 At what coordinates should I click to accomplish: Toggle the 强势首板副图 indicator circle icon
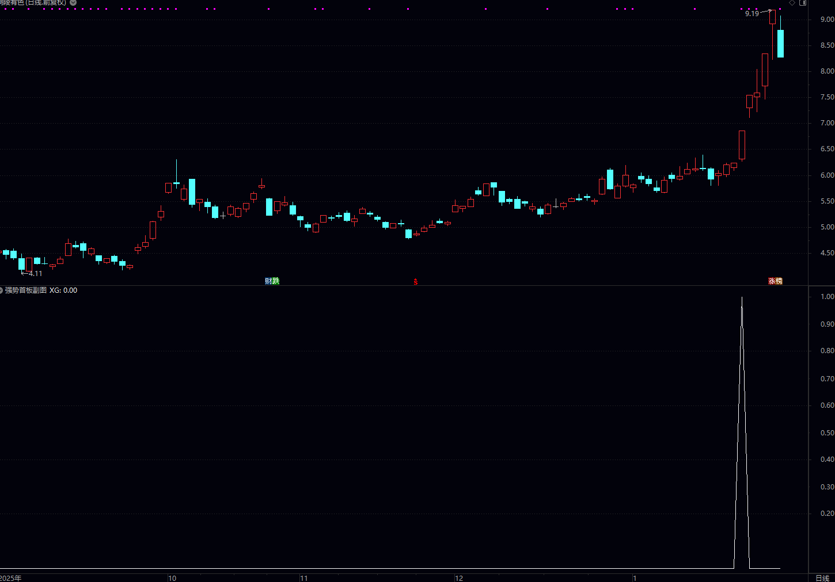tap(1, 290)
